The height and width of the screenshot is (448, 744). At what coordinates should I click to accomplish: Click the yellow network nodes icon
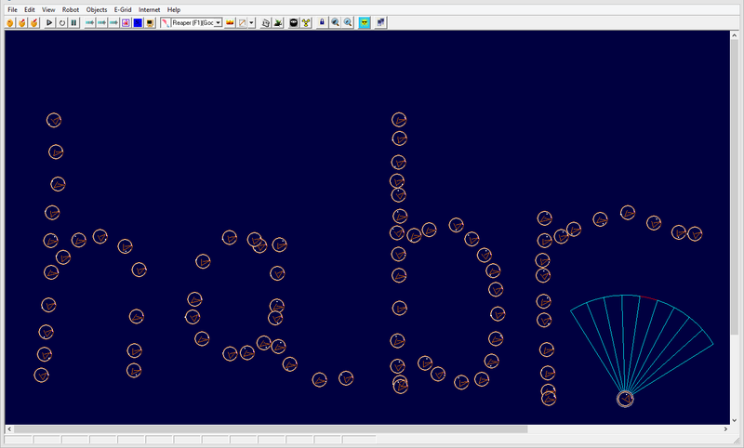pyautogui.click(x=306, y=22)
